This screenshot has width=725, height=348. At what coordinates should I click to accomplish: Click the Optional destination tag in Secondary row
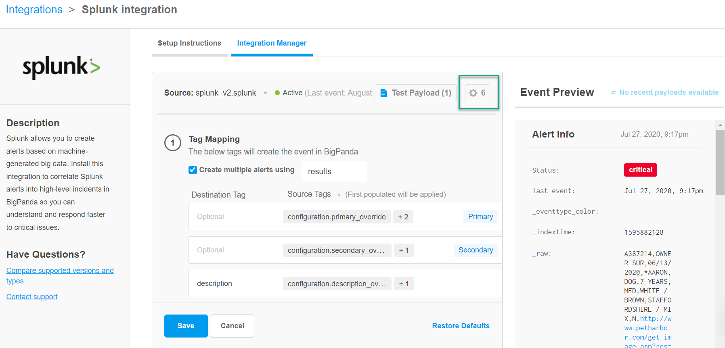210,250
